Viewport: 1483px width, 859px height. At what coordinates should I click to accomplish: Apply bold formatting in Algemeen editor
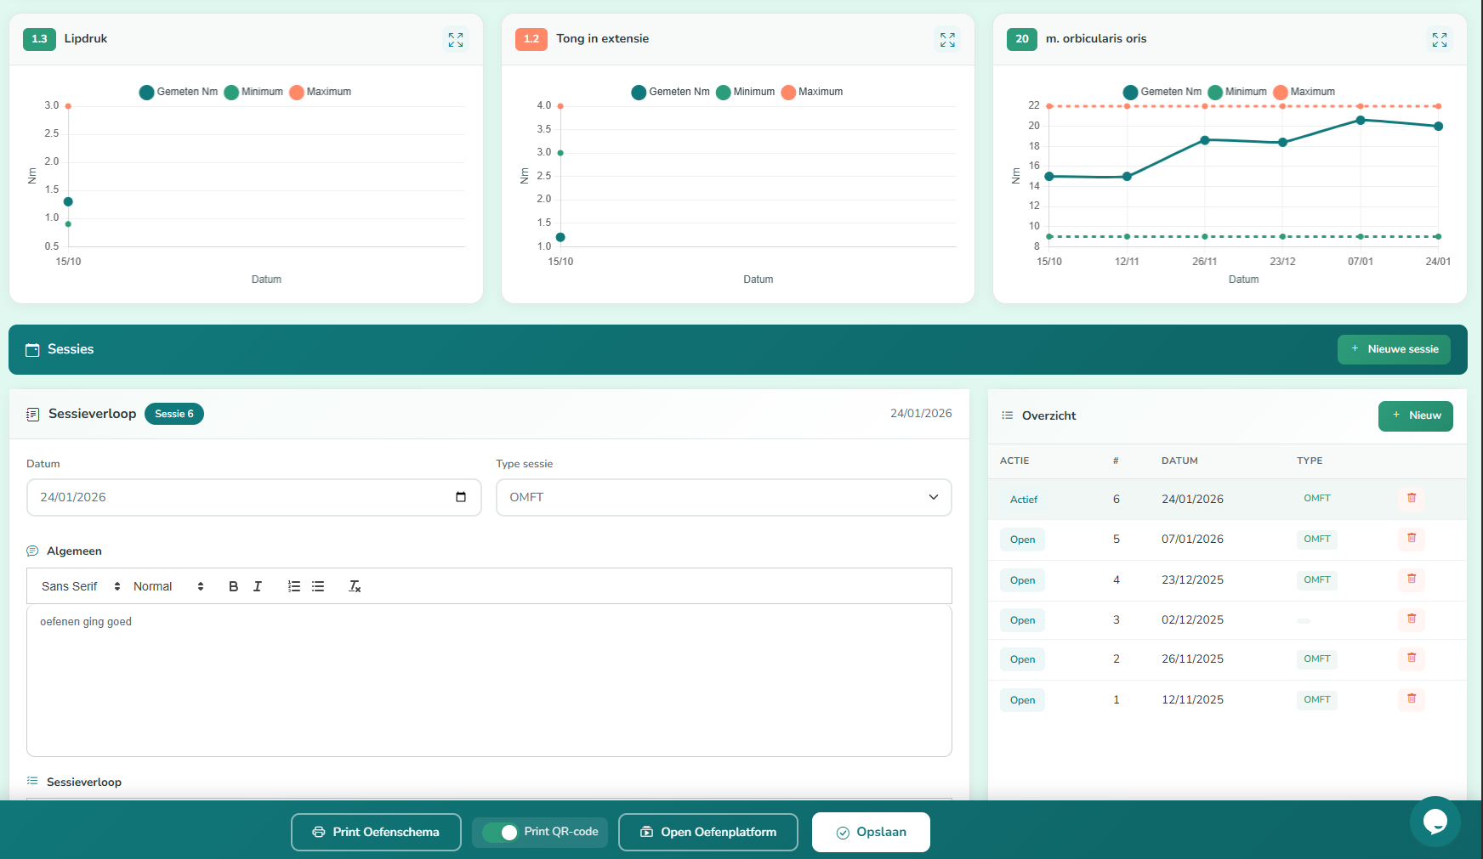point(233,586)
